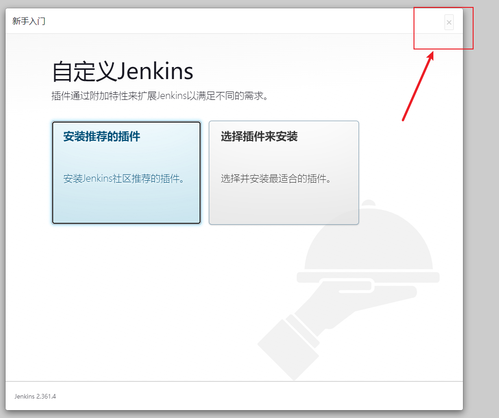Click the Jenkins 2.361.4 version text
499x418 pixels.
click(35, 396)
